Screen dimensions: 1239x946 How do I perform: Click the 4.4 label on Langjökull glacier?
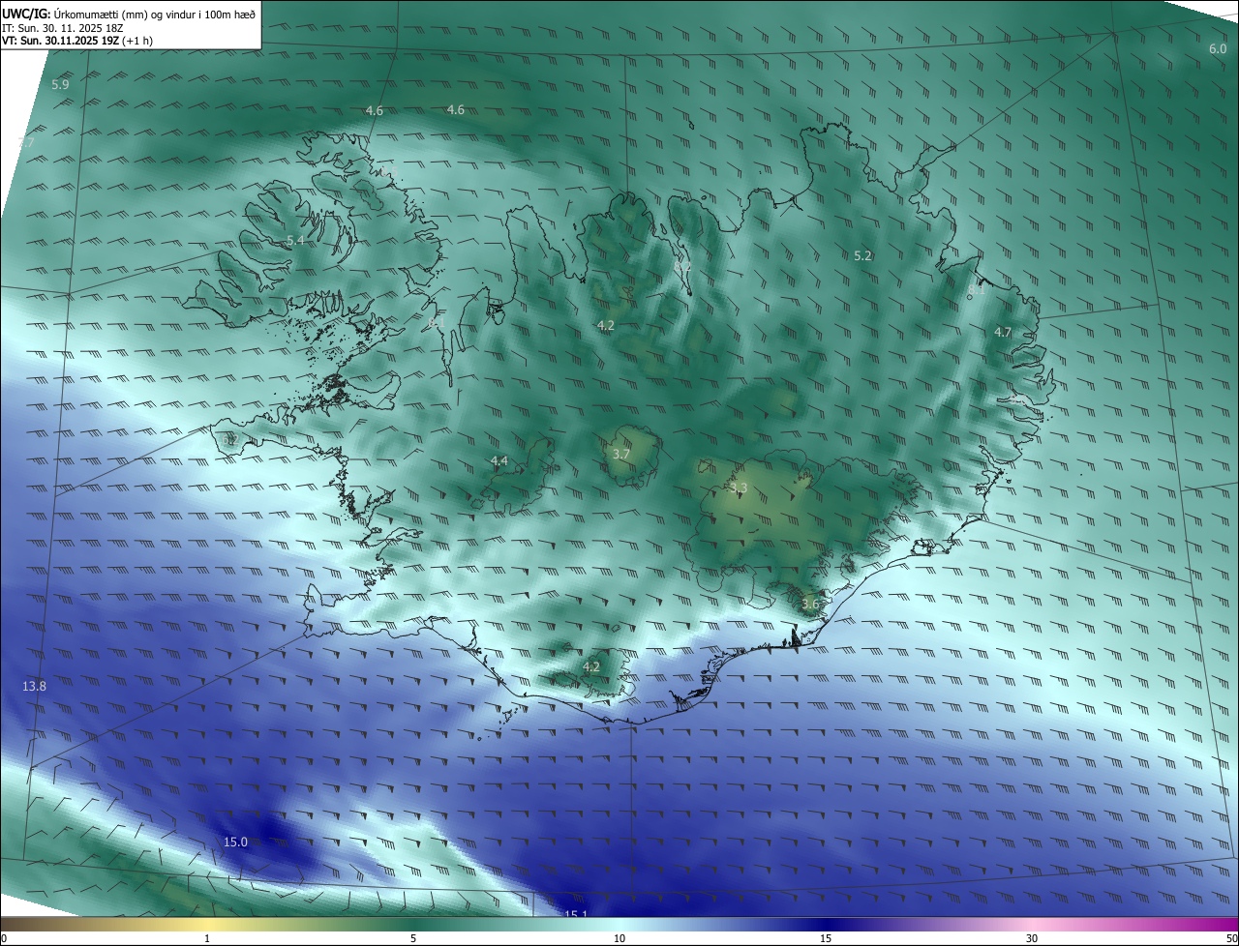click(499, 461)
